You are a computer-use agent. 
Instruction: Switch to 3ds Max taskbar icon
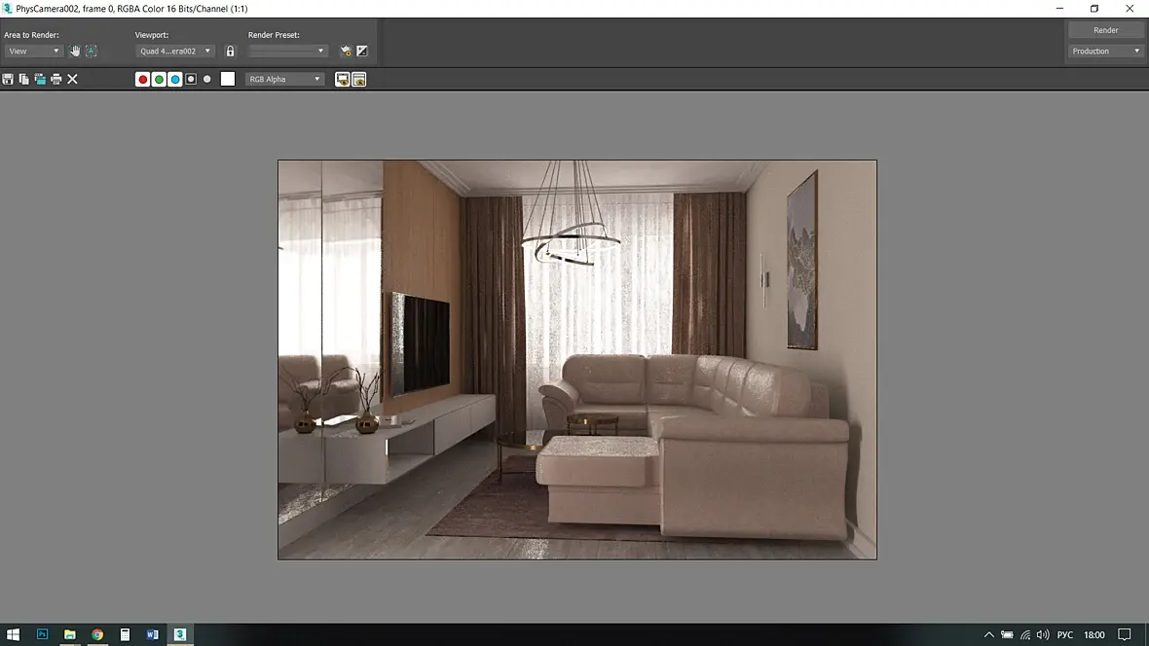click(180, 634)
